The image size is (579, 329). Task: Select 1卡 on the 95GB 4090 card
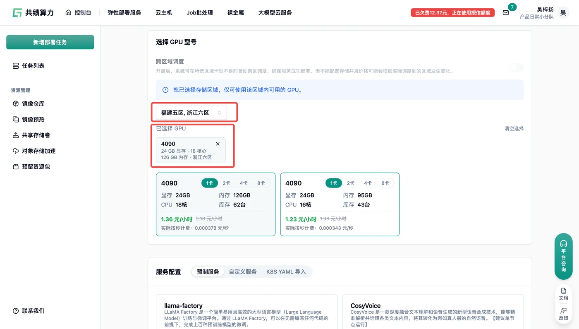point(333,183)
